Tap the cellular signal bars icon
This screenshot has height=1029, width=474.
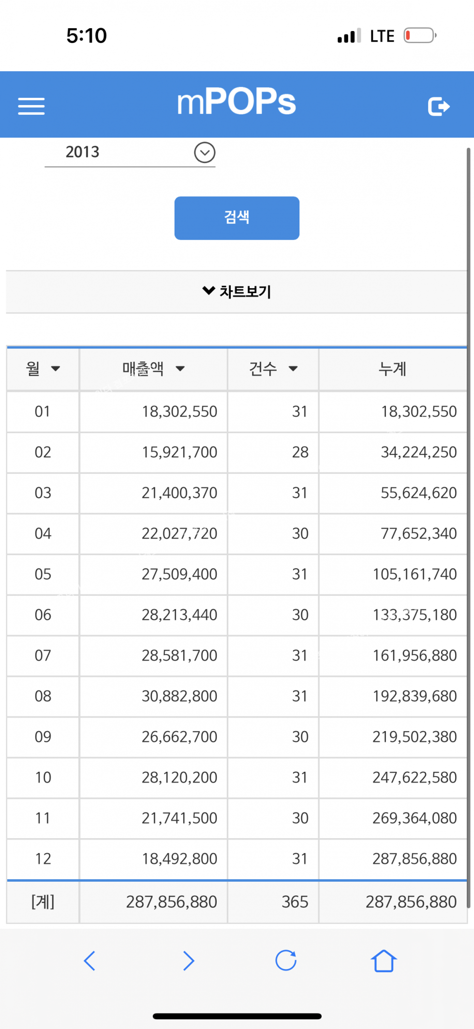click(349, 36)
